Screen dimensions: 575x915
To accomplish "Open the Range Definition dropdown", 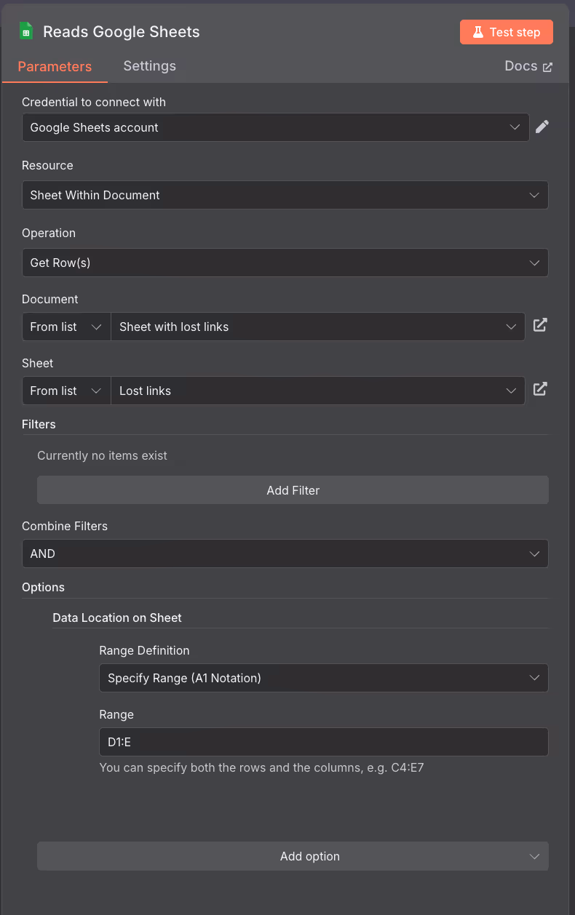I will click(x=324, y=678).
